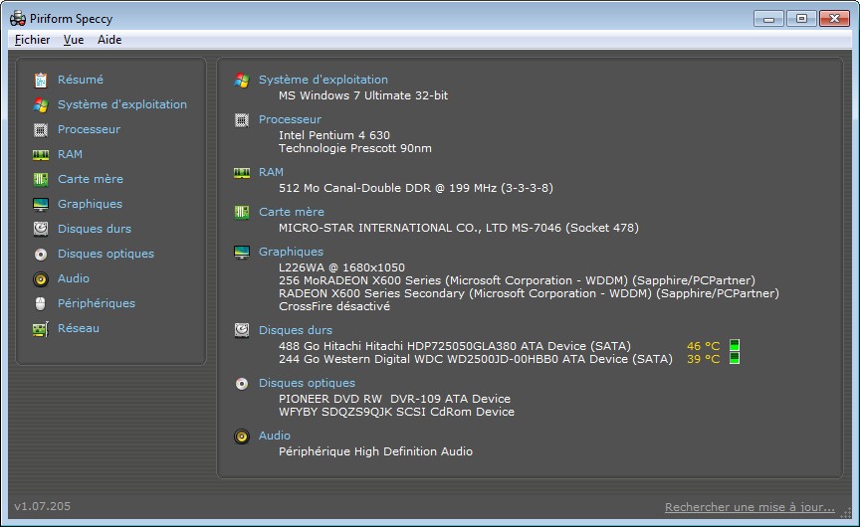Click the Périphérique High Definition Audio text
The width and height of the screenshot is (860, 527).
375,451
